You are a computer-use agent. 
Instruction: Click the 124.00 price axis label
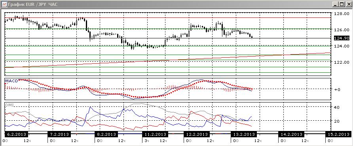342,46
